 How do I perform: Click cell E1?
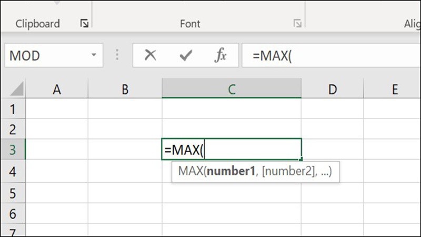[x=392, y=108]
